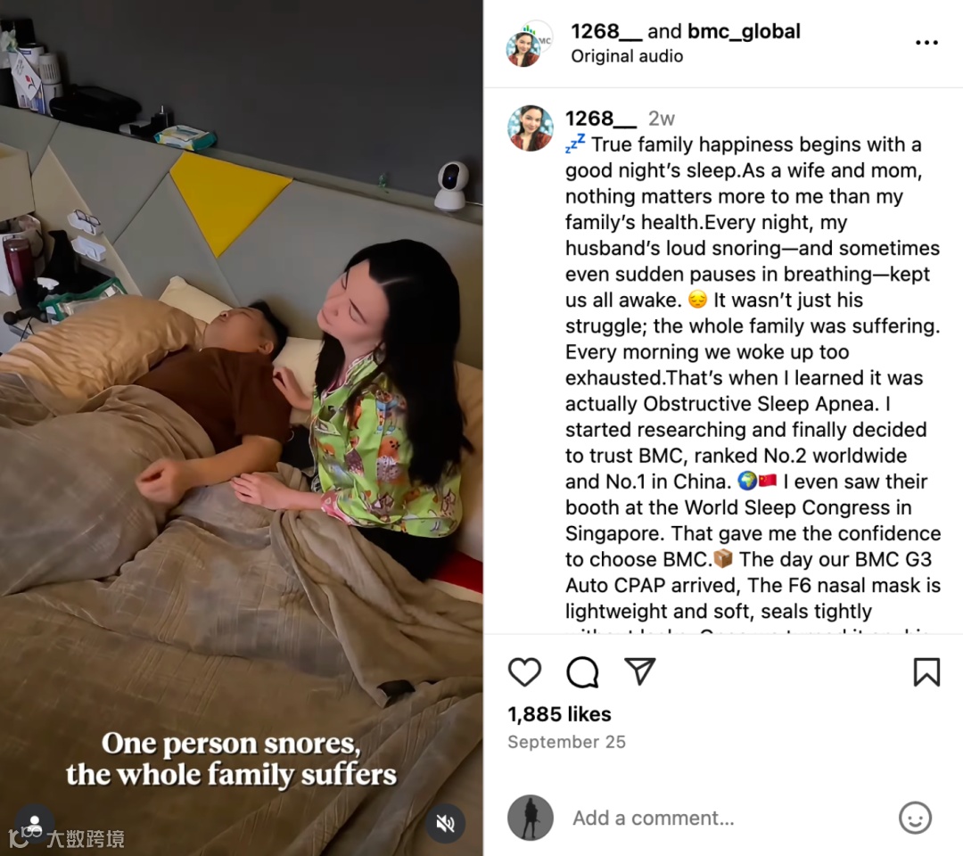Open 1268__ username in the caption
963x856 pixels.
[x=600, y=118]
